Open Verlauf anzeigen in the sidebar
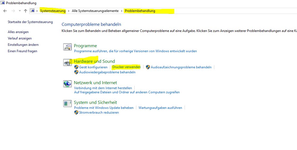Viewport: 297px width, 150px height. click(x=20, y=38)
